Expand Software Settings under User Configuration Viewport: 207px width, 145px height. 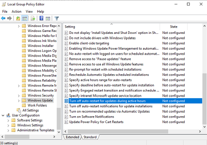point(8,120)
